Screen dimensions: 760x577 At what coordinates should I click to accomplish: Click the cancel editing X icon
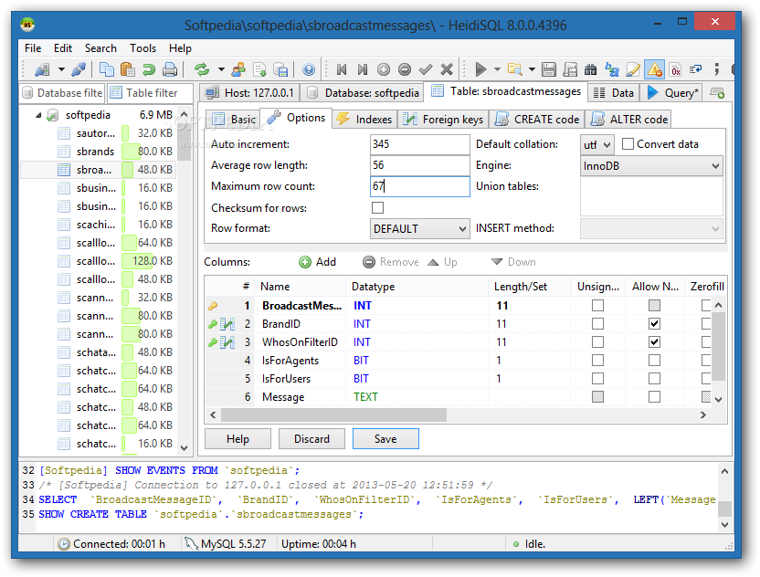click(x=447, y=69)
